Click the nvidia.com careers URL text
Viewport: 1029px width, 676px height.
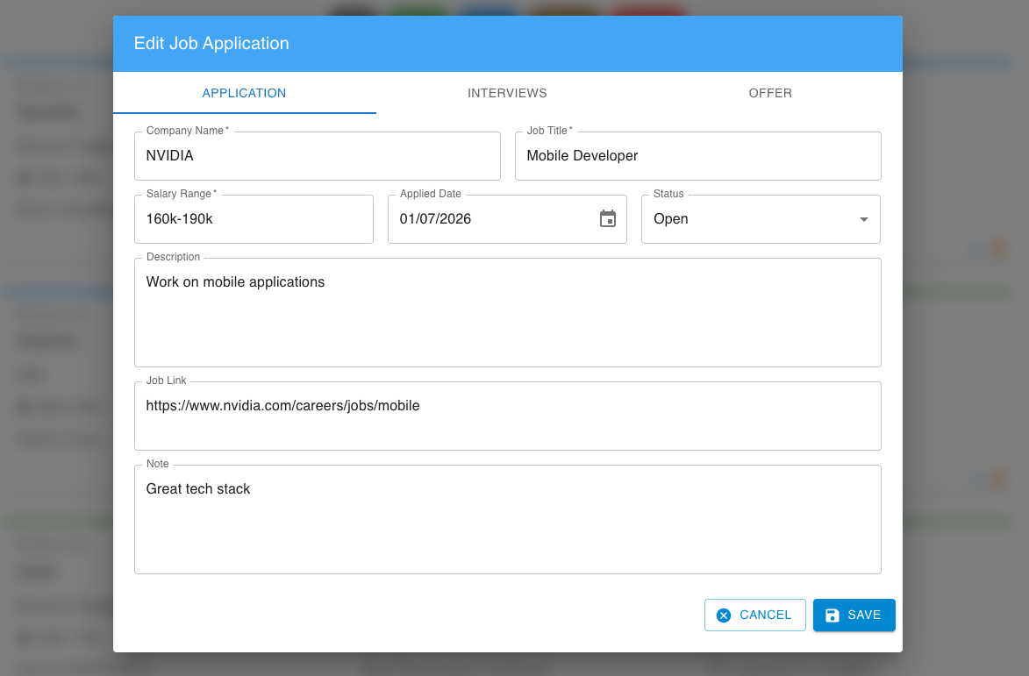[282, 406]
